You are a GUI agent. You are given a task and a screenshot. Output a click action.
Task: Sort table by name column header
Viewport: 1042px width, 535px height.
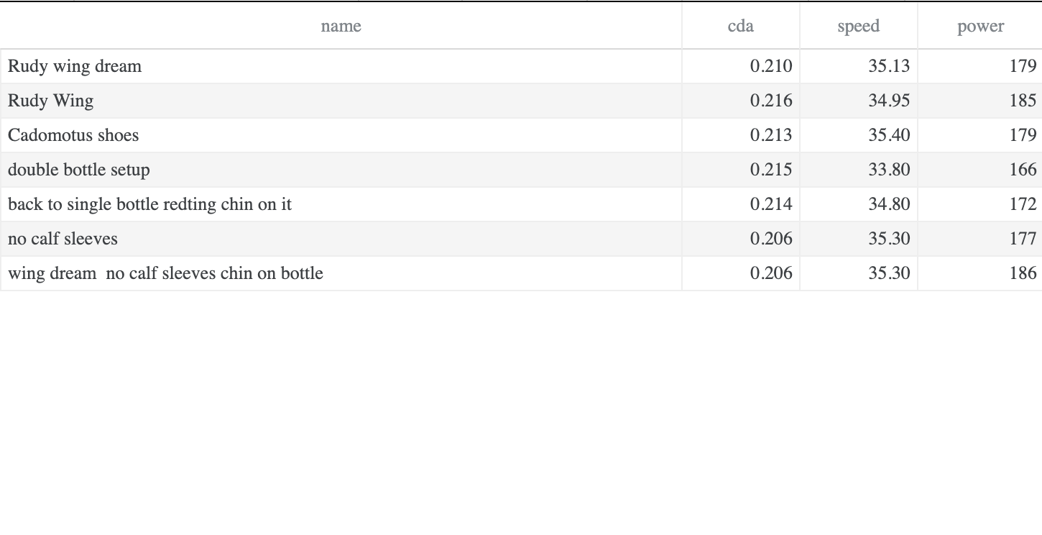tap(341, 27)
